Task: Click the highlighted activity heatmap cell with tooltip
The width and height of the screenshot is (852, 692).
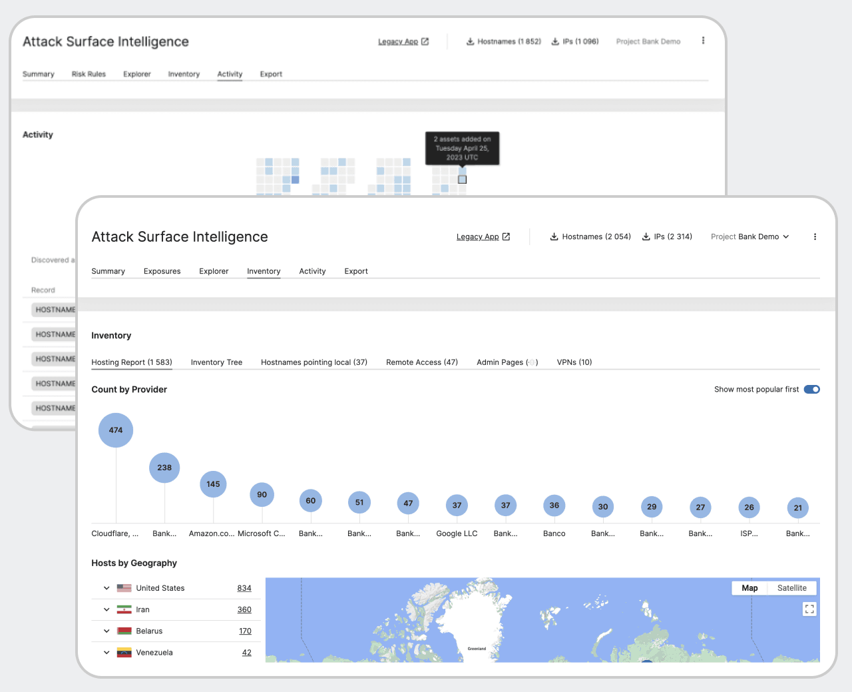Action: 462,180
